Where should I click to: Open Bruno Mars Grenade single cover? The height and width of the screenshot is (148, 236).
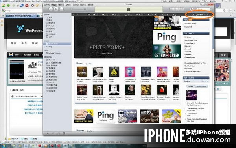point(162,90)
